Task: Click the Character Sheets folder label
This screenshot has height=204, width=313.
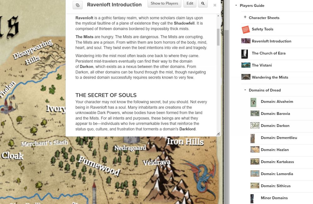Action: click(x=264, y=18)
